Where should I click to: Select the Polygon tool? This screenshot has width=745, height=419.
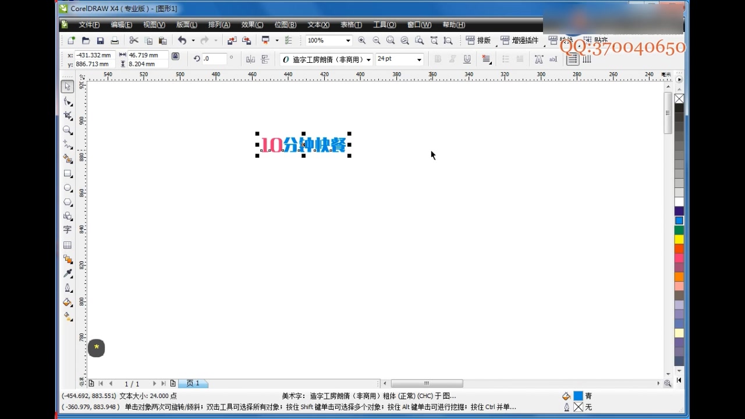[x=68, y=202]
